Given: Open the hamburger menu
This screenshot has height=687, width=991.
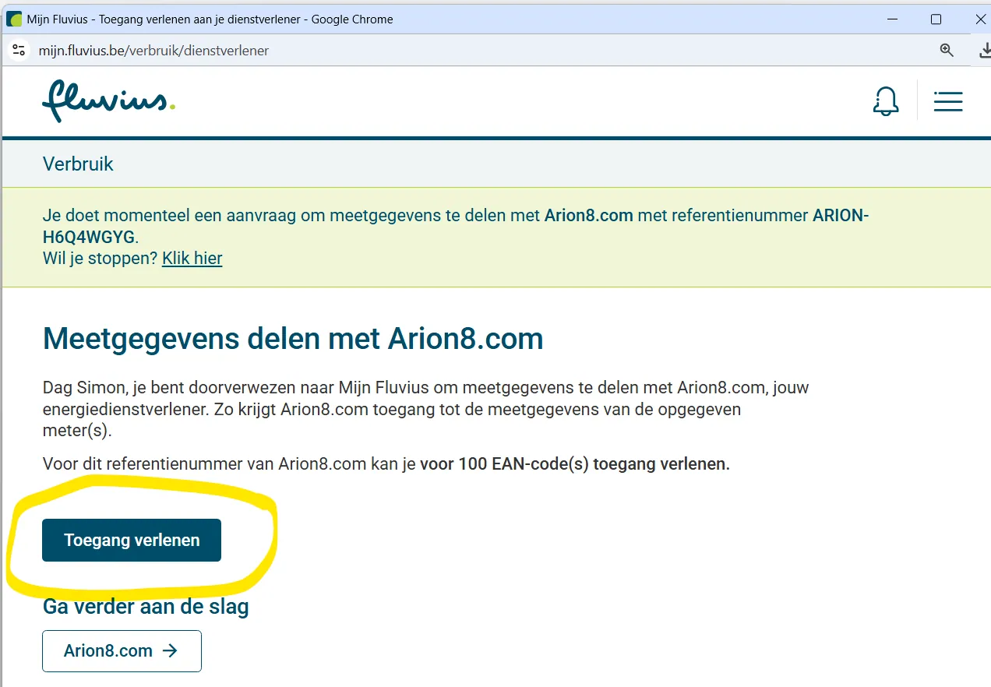Looking at the screenshot, I should click(948, 101).
